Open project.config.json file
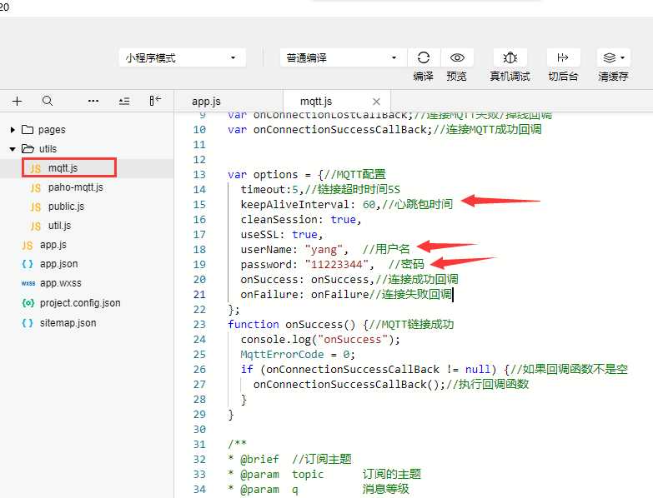This screenshot has height=498, width=653. (80, 303)
